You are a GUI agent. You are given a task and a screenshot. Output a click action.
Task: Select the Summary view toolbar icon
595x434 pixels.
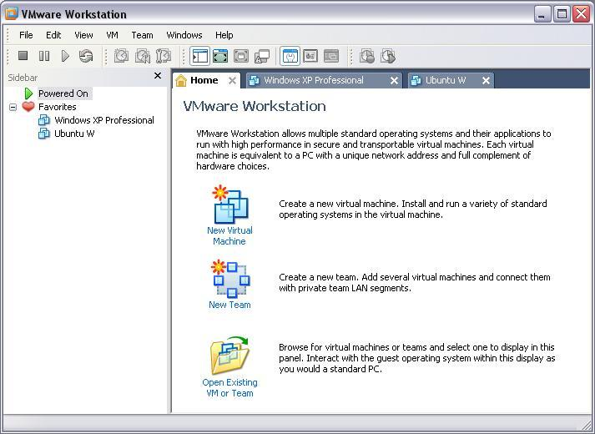pyautogui.click(x=290, y=56)
